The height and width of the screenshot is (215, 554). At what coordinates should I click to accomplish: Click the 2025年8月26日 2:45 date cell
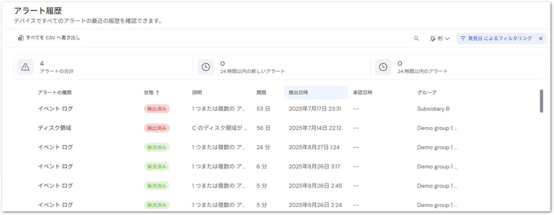(315, 186)
